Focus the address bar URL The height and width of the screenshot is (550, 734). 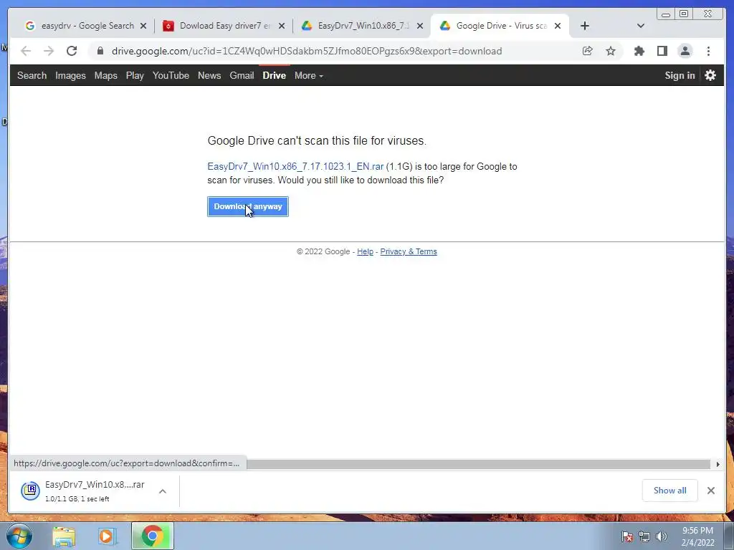point(307,51)
